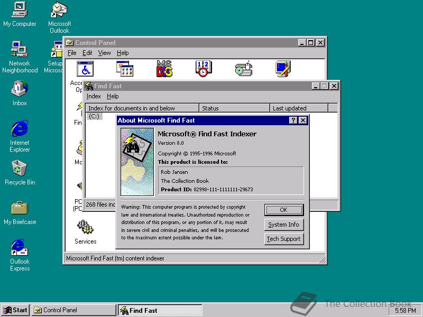Click the taskbar clock showing 5:58 PM
The image size is (423, 317).
(406, 311)
